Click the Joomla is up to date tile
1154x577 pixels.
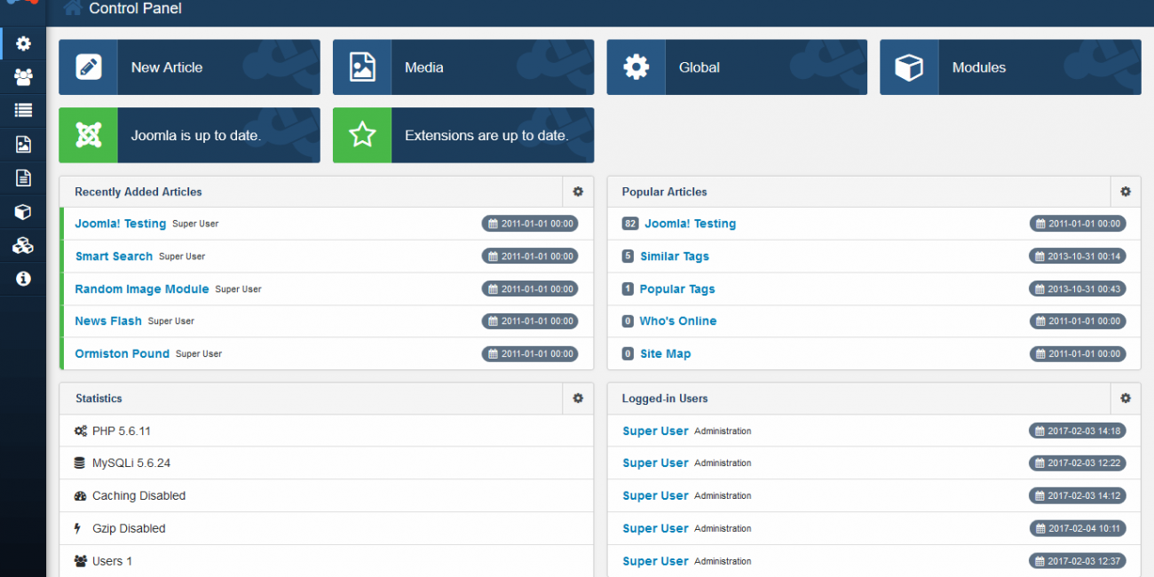pyautogui.click(x=190, y=135)
